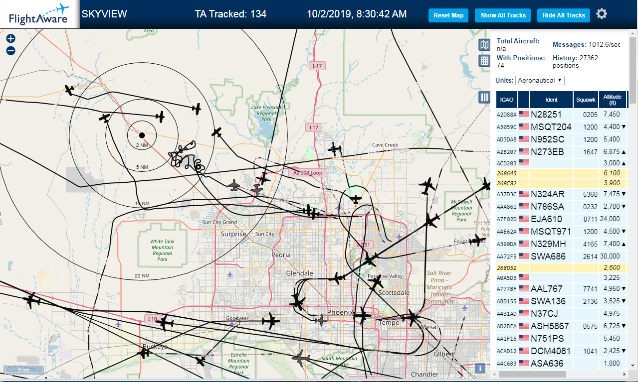Click the SKYVIEW title text

coord(104,14)
